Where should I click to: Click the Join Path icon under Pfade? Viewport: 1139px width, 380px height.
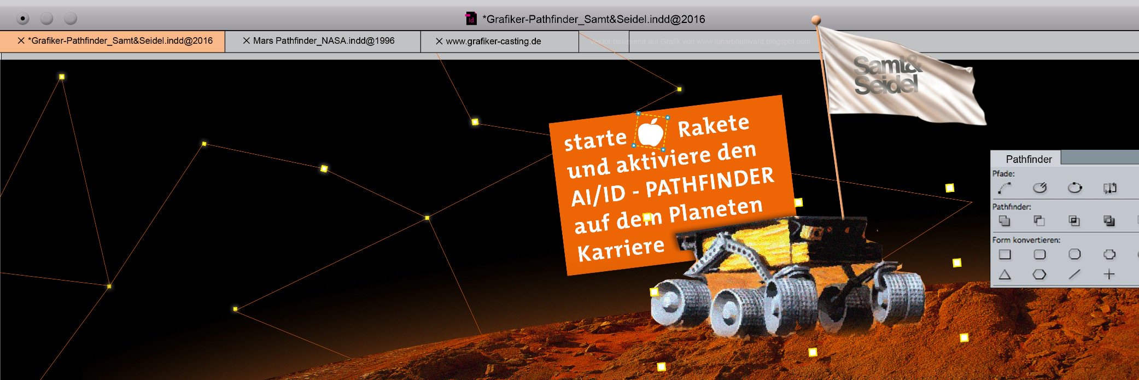[x=1004, y=188]
